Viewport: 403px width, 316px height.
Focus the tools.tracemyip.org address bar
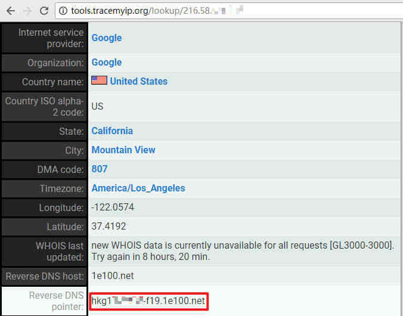coord(229,11)
